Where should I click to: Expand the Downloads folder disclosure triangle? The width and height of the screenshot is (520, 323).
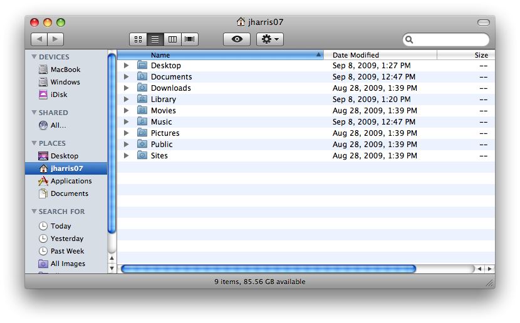click(x=126, y=88)
